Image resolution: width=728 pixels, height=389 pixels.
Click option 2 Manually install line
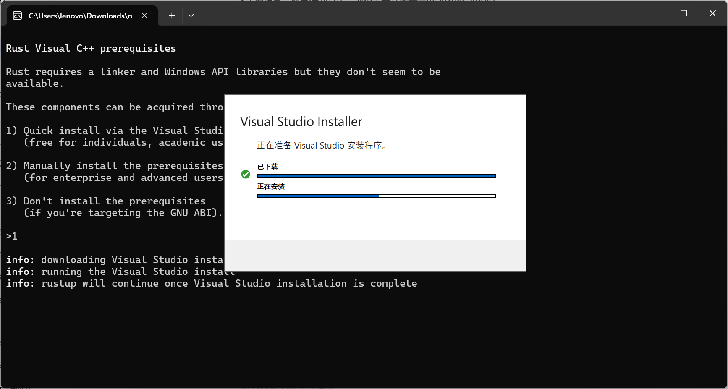click(x=115, y=166)
